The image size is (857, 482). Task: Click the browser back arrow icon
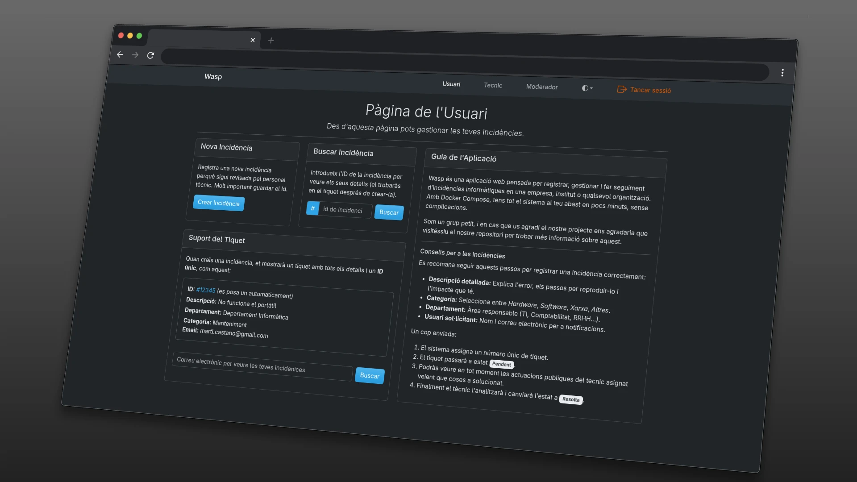pyautogui.click(x=120, y=54)
